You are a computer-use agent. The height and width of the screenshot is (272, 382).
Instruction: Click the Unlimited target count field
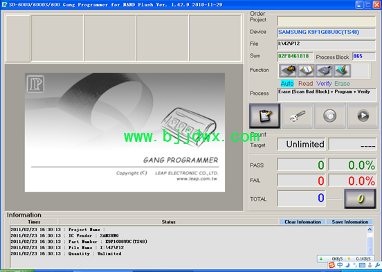tap(301, 144)
